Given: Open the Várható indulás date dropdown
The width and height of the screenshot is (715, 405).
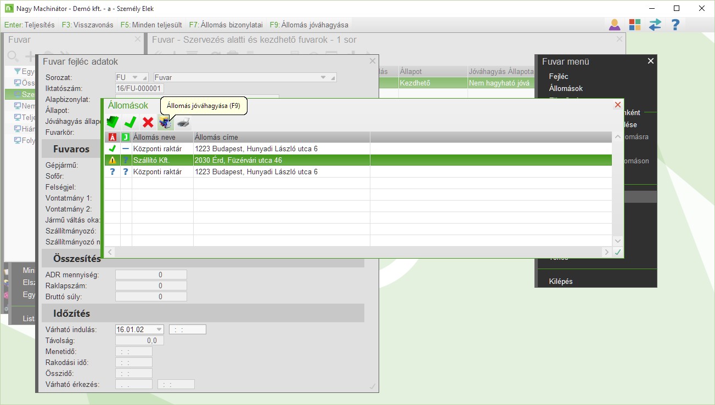Looking at the screenshot, I should (x=159, y=329).
